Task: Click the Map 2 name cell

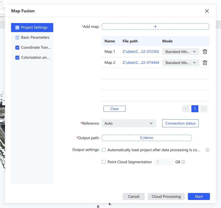Action: tap(110, 63)
